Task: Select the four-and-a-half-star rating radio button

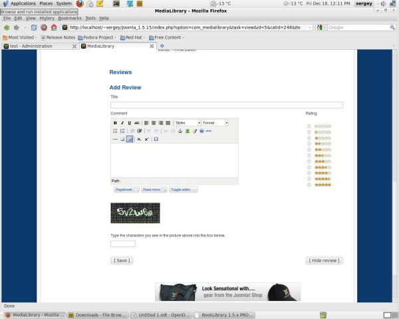Action: (309, 179)
